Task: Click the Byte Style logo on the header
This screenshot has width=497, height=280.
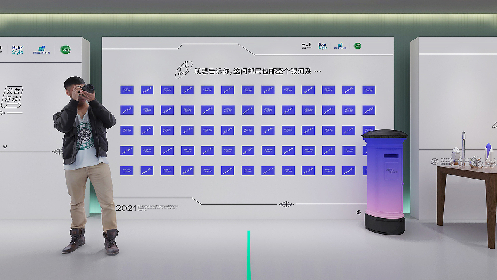Action: coord(322,45)
